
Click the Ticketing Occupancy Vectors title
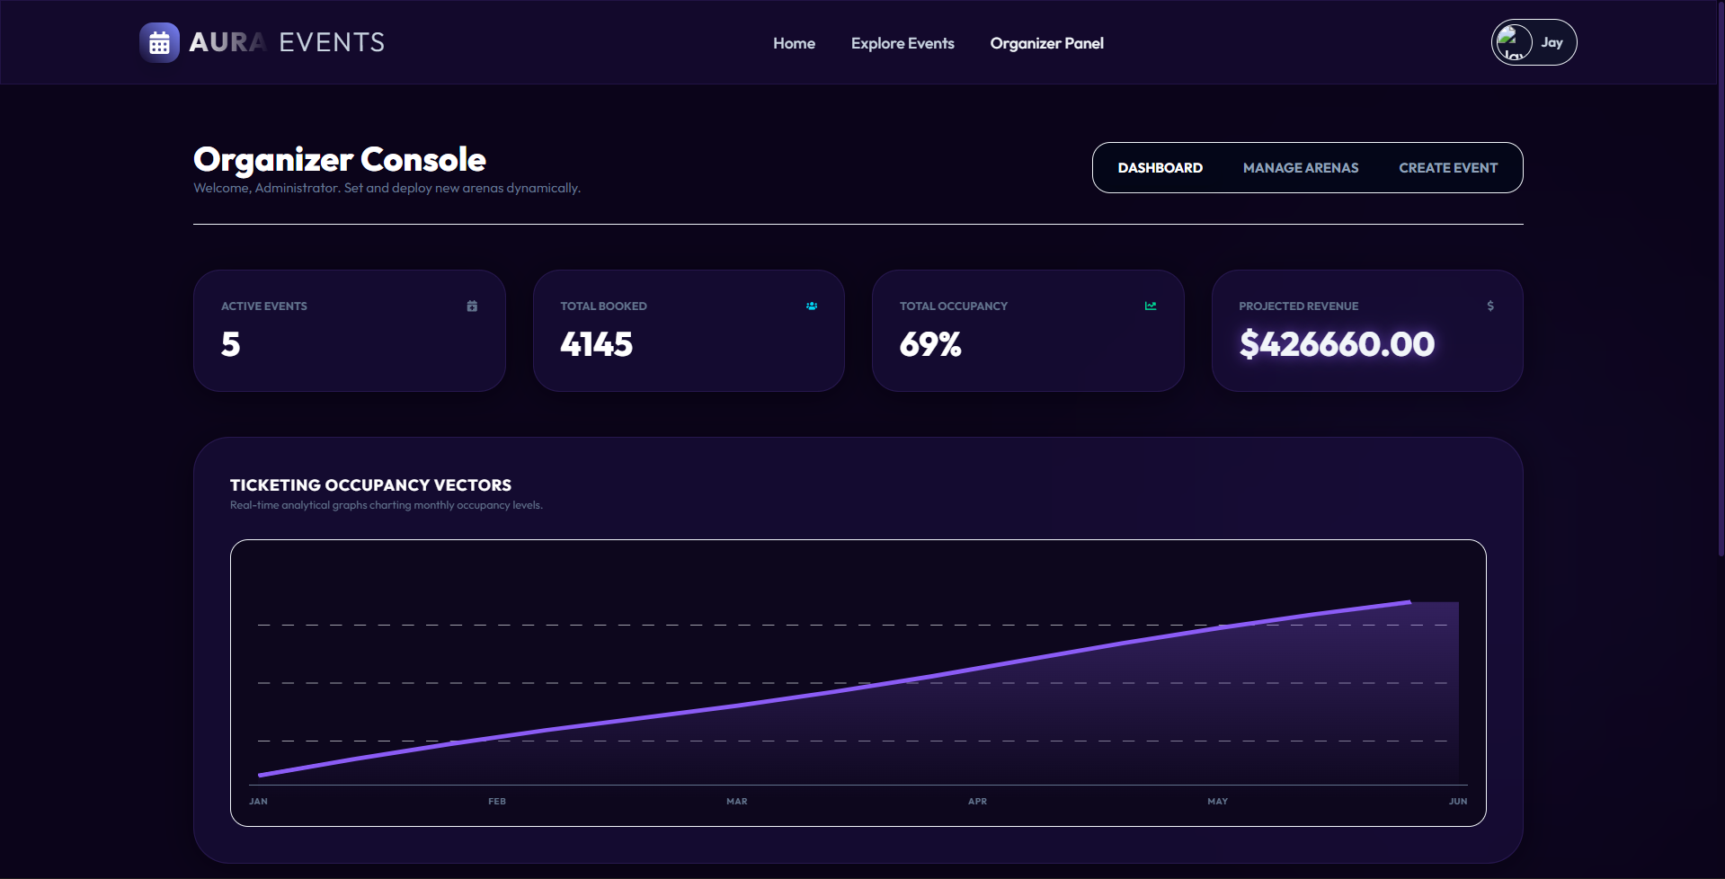click(x=370, y=485)
